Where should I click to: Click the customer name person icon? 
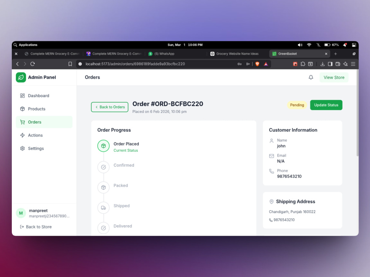272,141
